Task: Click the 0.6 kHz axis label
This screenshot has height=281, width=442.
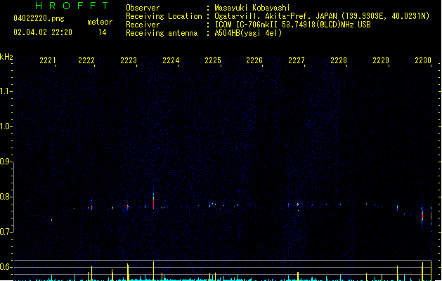Action: pyautogui.click(x=6, y=267)
